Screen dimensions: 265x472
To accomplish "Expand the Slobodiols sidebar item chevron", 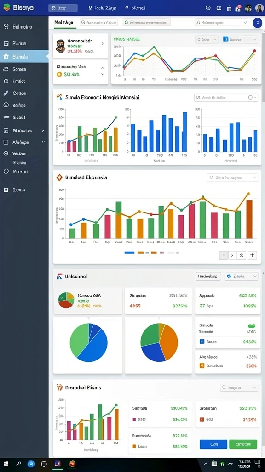I will tap(43, 130).
